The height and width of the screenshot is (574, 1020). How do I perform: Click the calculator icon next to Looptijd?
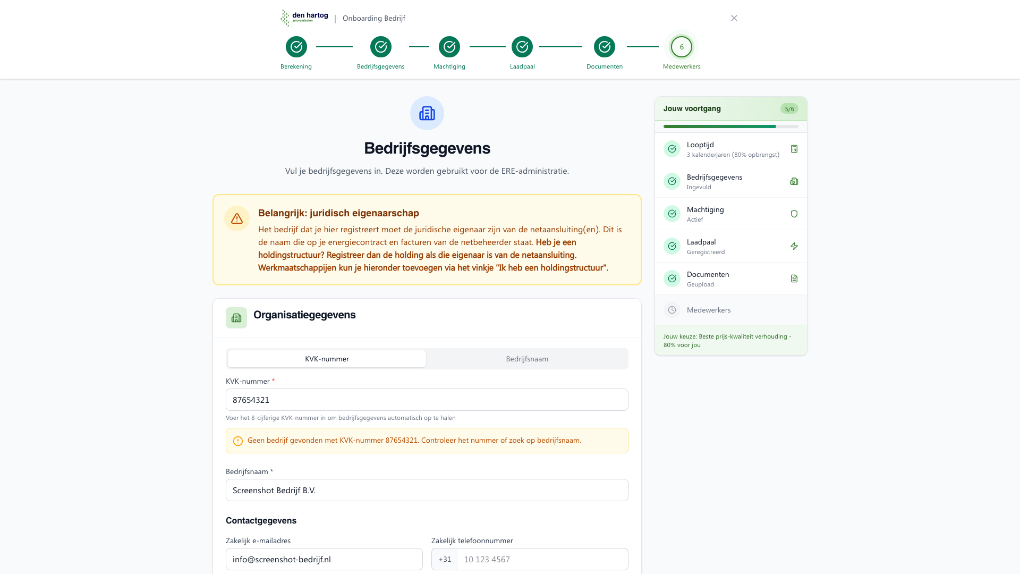click(x=794, y=149)
